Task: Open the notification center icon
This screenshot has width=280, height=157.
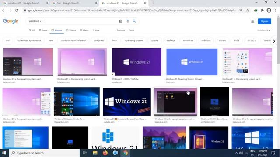Action: (273, 153)
